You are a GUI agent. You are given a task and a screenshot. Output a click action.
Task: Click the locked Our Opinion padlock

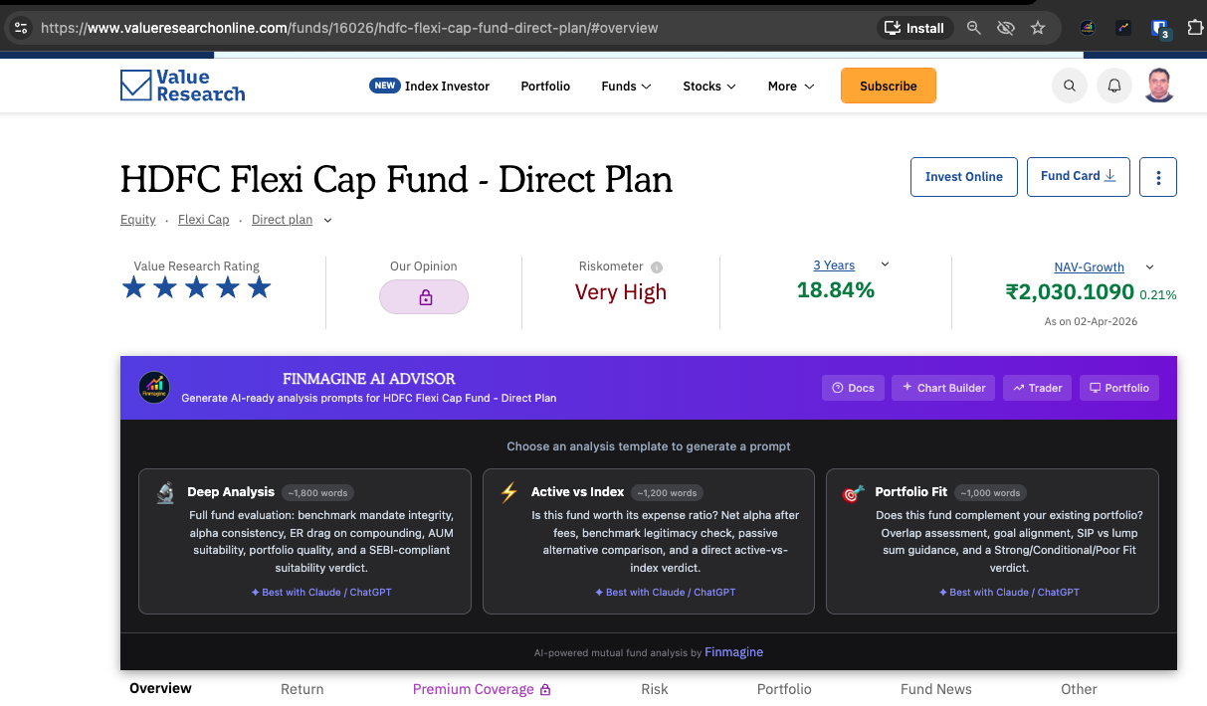click(x=424, y=297)
